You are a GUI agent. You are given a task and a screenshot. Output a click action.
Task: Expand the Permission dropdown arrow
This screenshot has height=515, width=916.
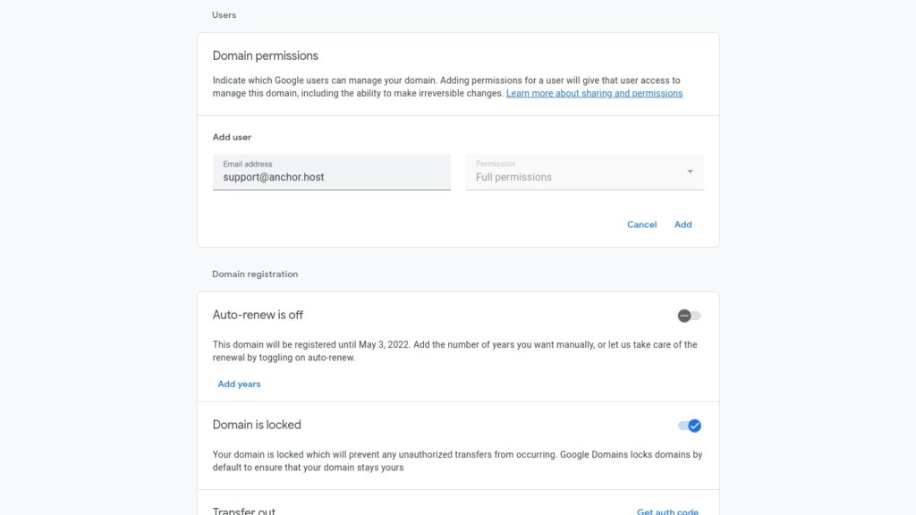[x=690, y=172]
